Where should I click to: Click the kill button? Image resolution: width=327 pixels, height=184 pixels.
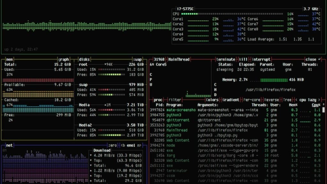(x=243, y=59)
